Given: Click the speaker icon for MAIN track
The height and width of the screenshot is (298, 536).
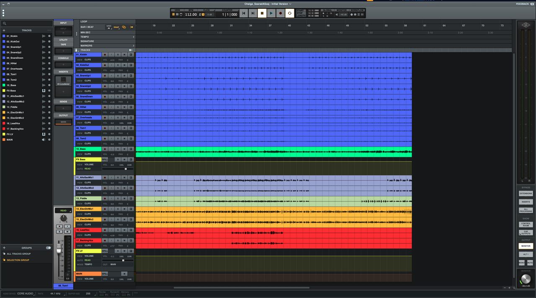Looking at the screenshot, I should (x=44, y=140).
